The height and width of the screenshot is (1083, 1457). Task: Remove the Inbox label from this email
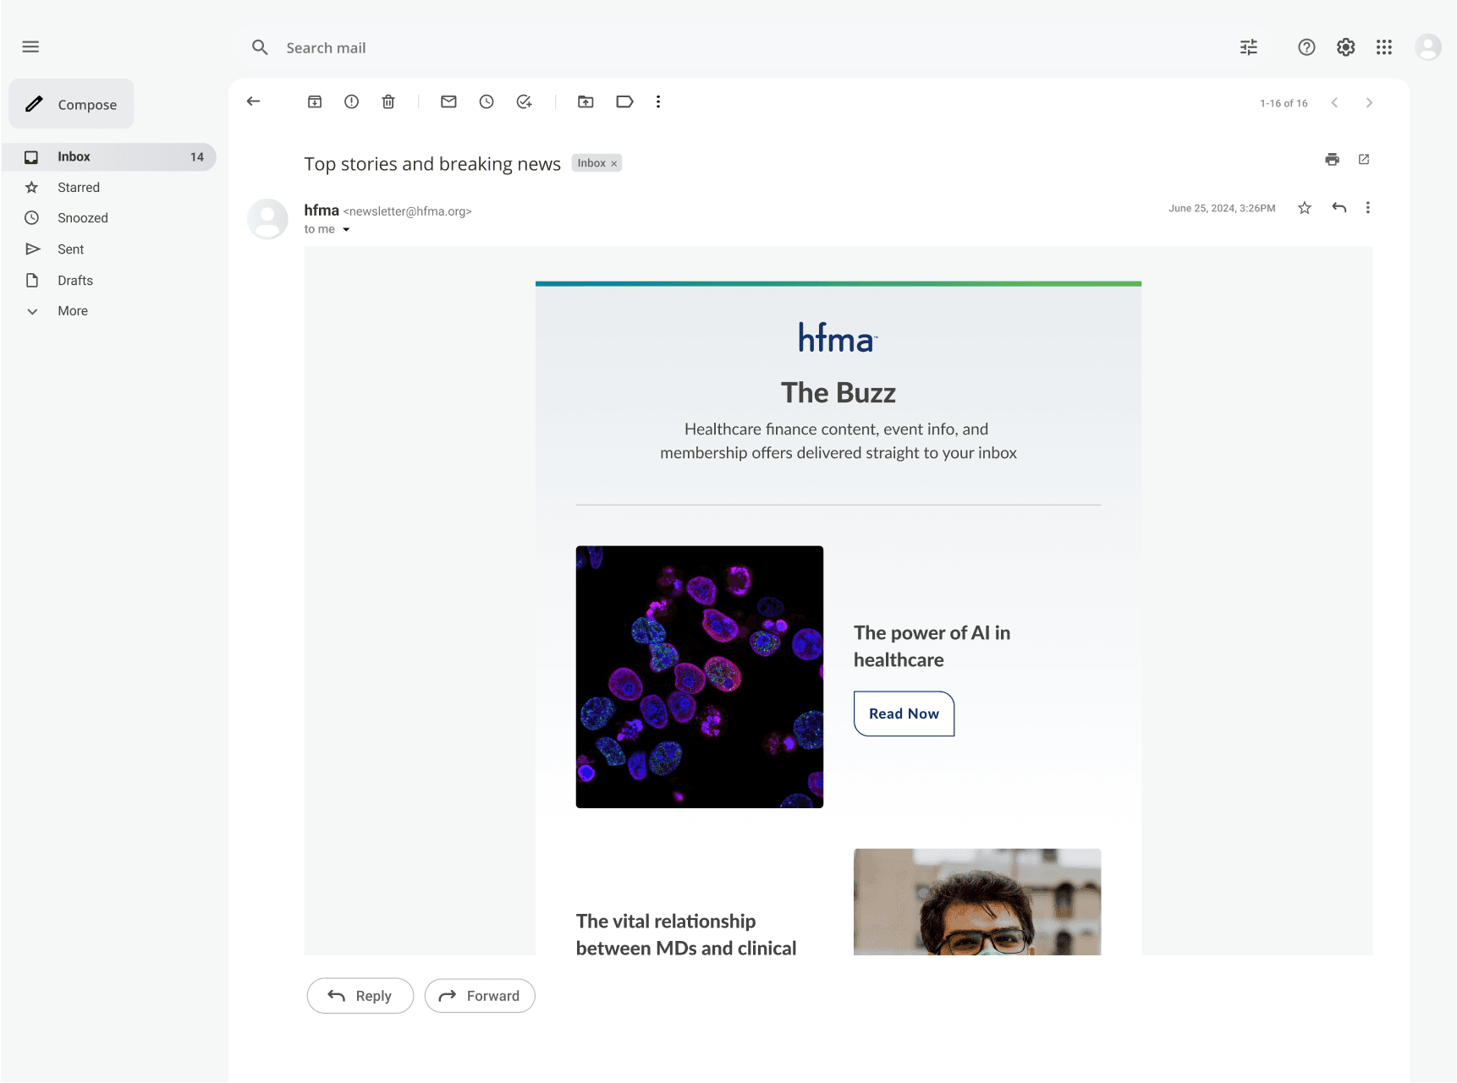(x=614, y=164)
